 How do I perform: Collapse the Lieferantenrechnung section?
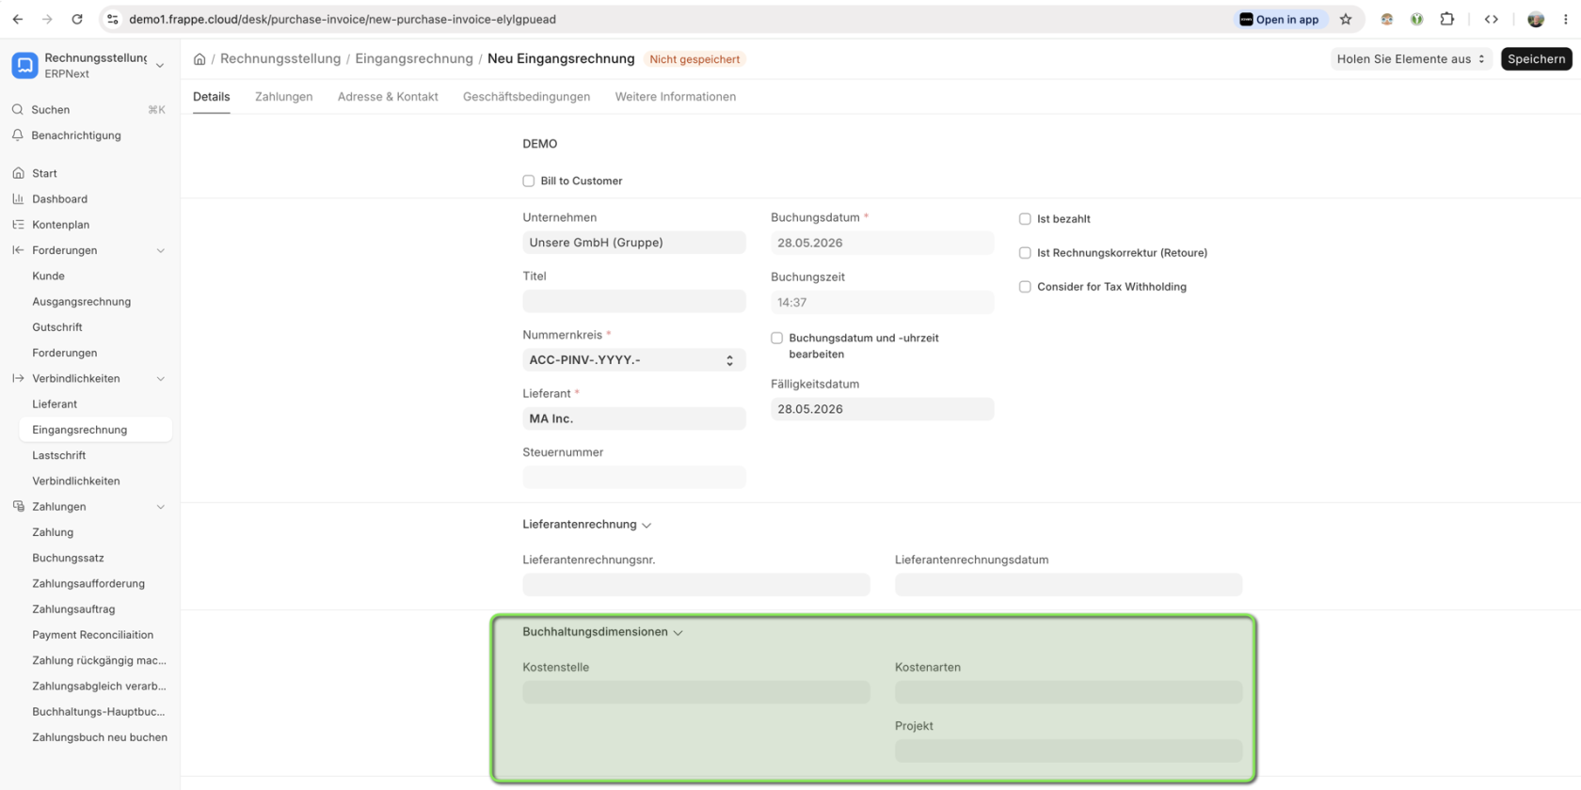click(647, 525)
